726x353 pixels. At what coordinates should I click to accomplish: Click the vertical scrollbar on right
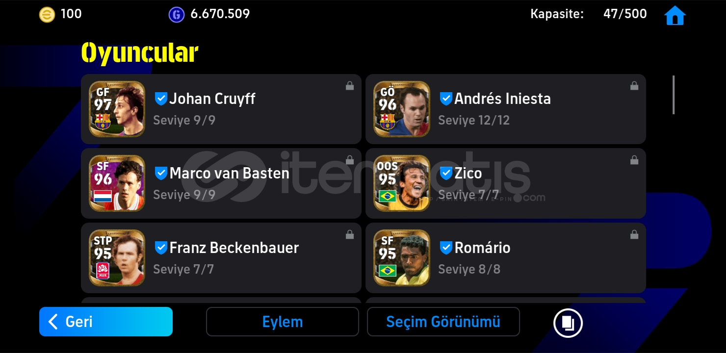click(x=674, y=95)
